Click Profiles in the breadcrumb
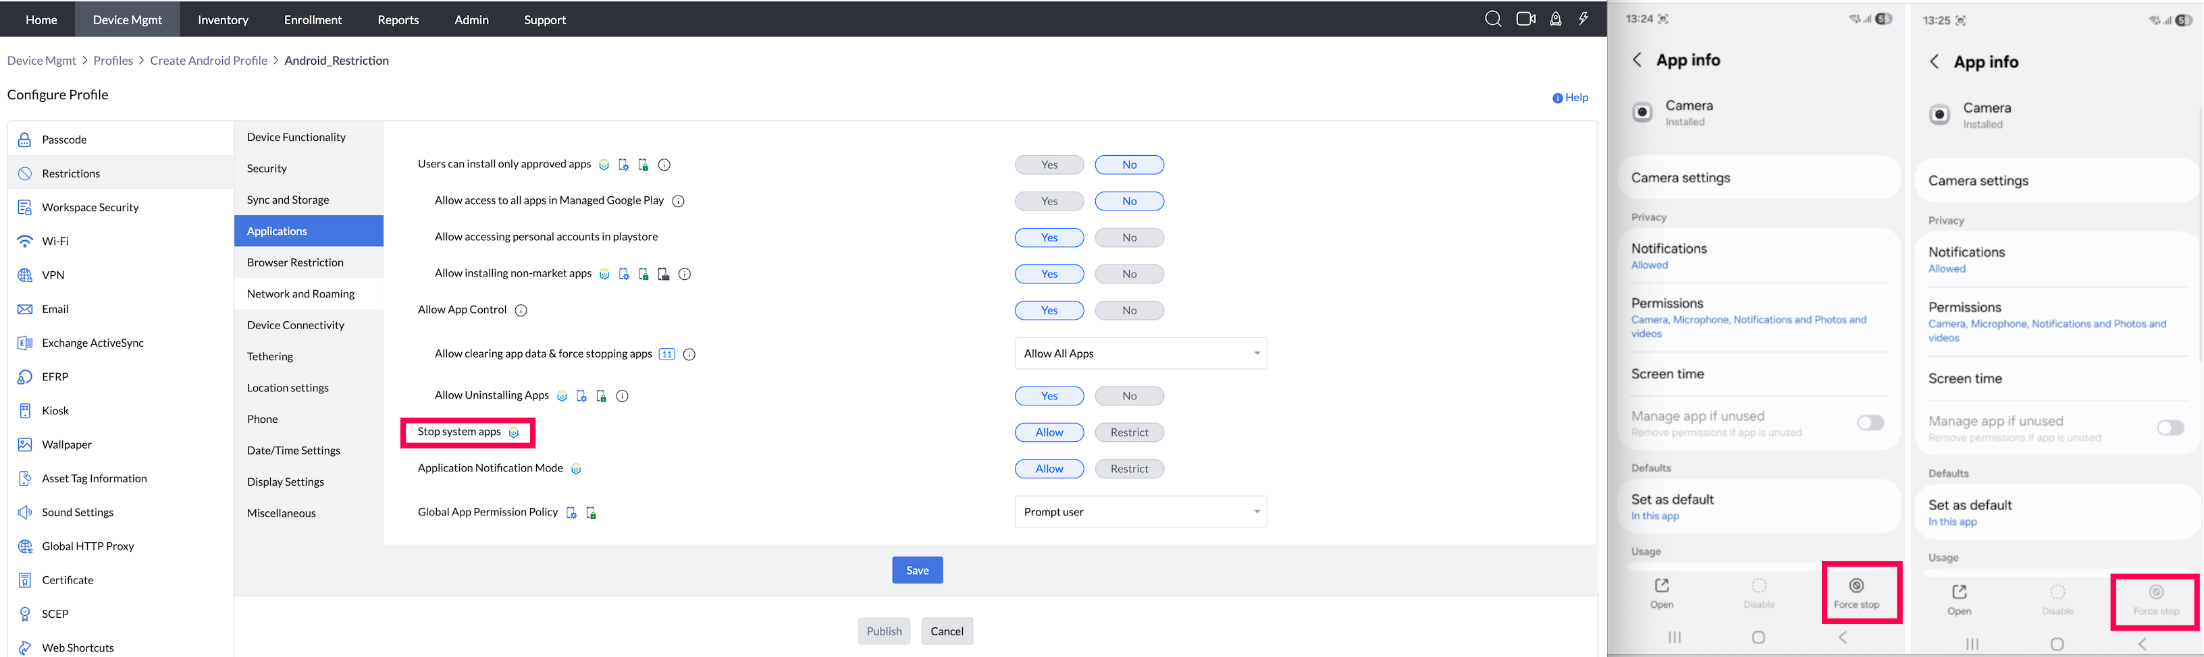Image resolution: width=2204 pixels, height=657 pixels. (113, 61)
